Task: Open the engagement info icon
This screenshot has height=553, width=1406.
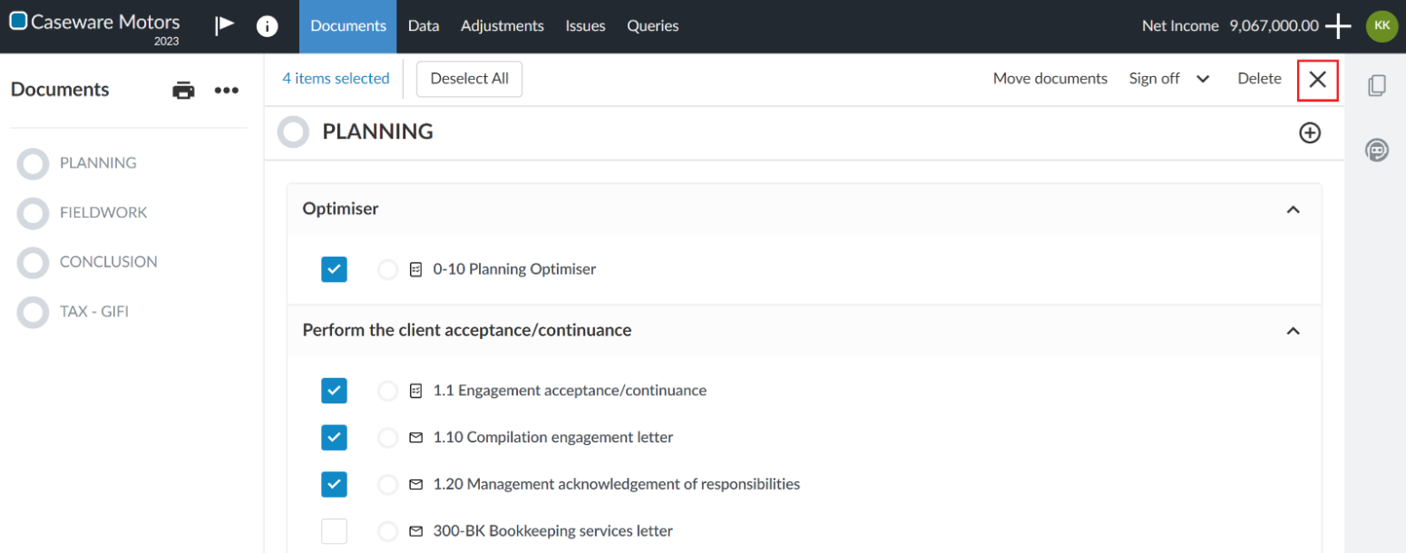Action: (267, 26)
